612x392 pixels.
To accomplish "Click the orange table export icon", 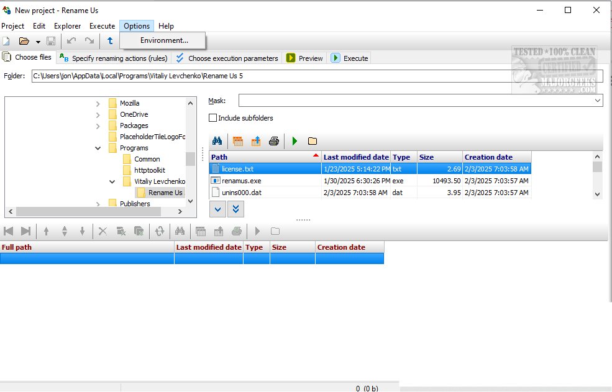I will 256,141.
